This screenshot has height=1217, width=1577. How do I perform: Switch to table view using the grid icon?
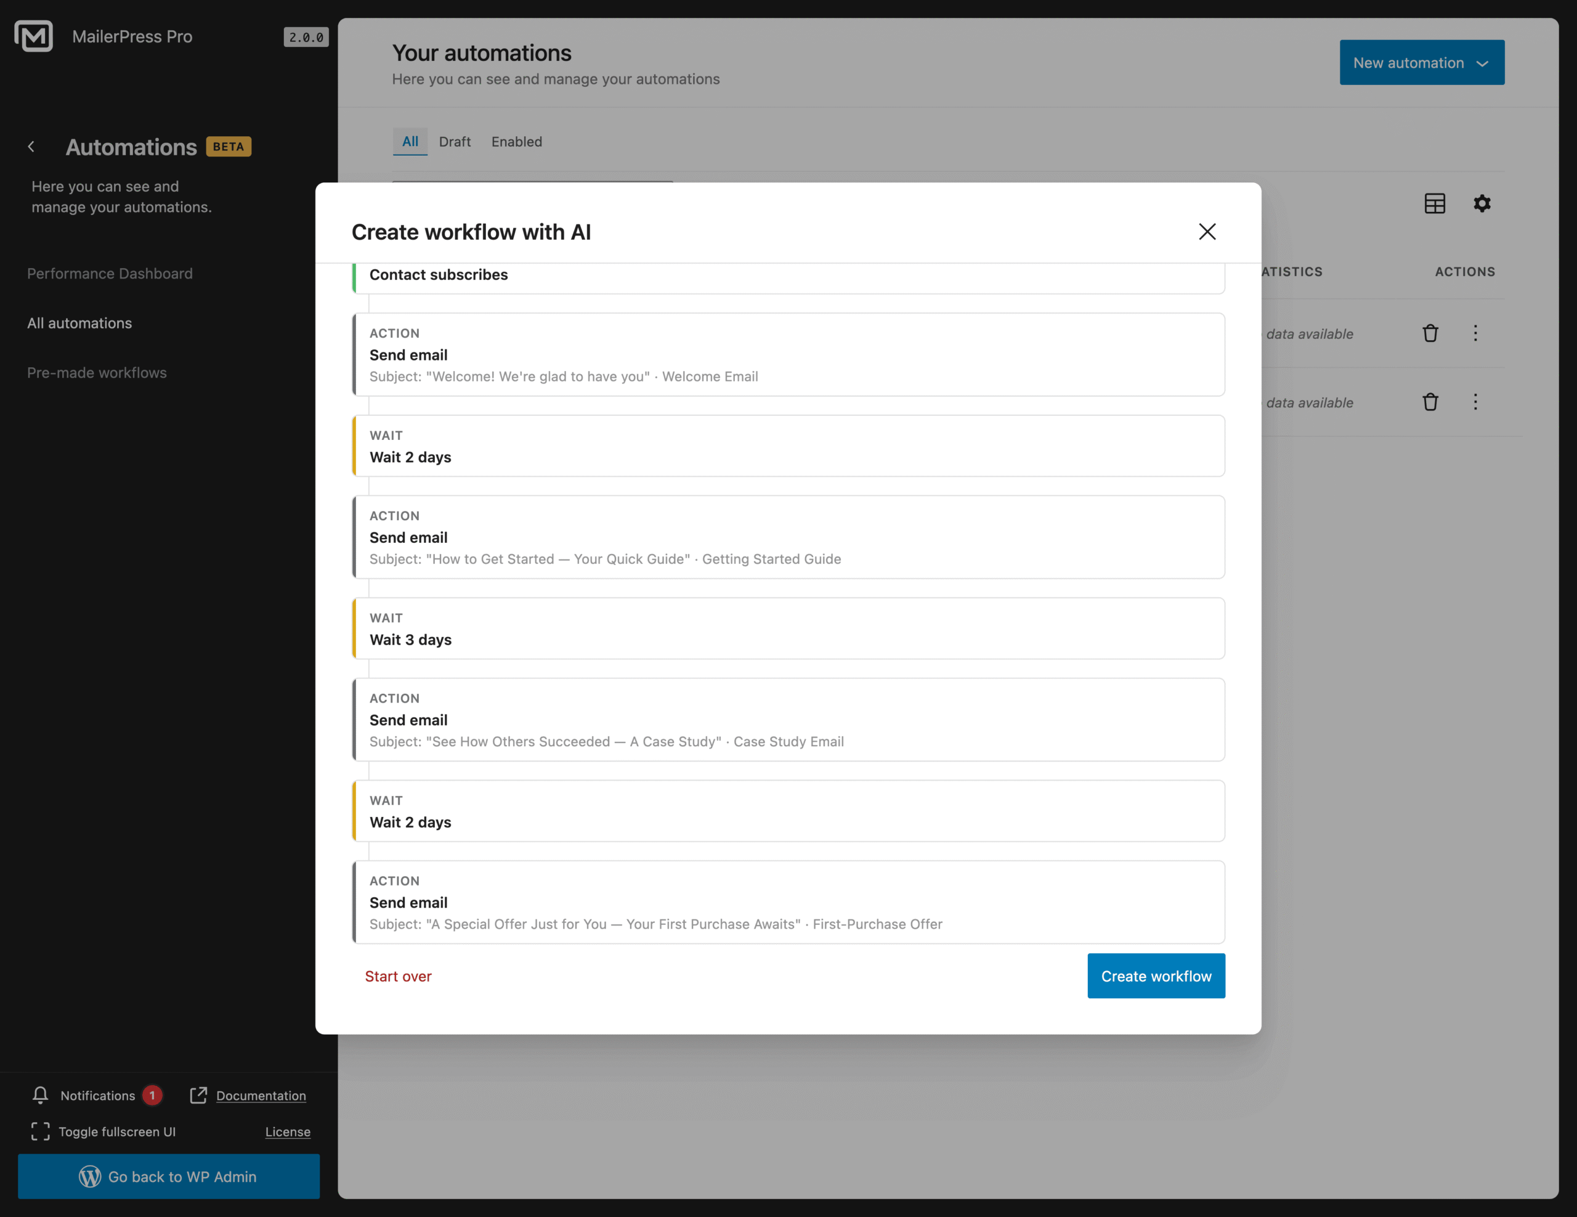click(x=1435, y=203)
